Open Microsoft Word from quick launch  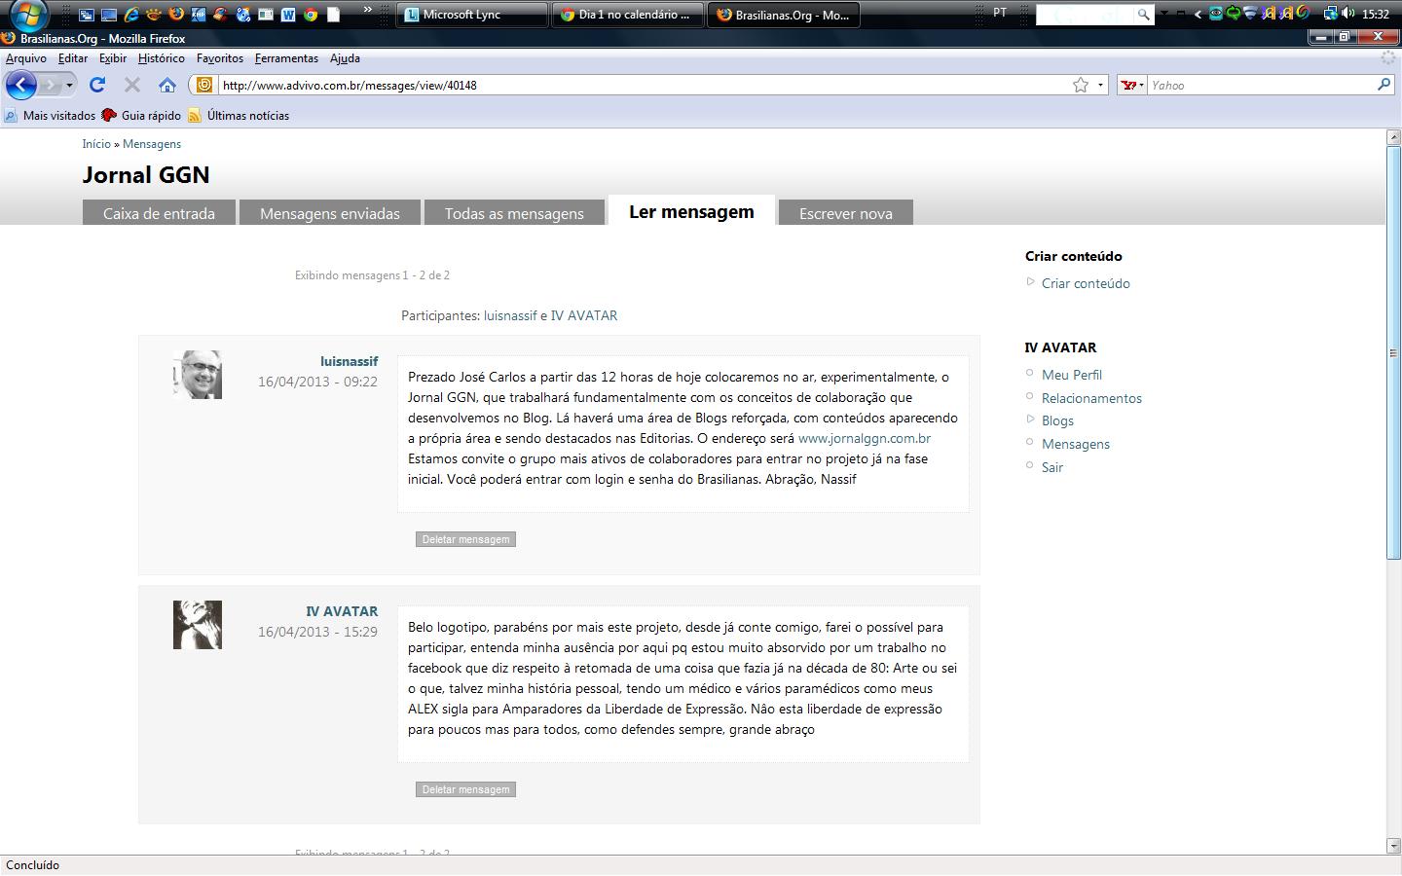pyautogui.click(x=288, y=15)
